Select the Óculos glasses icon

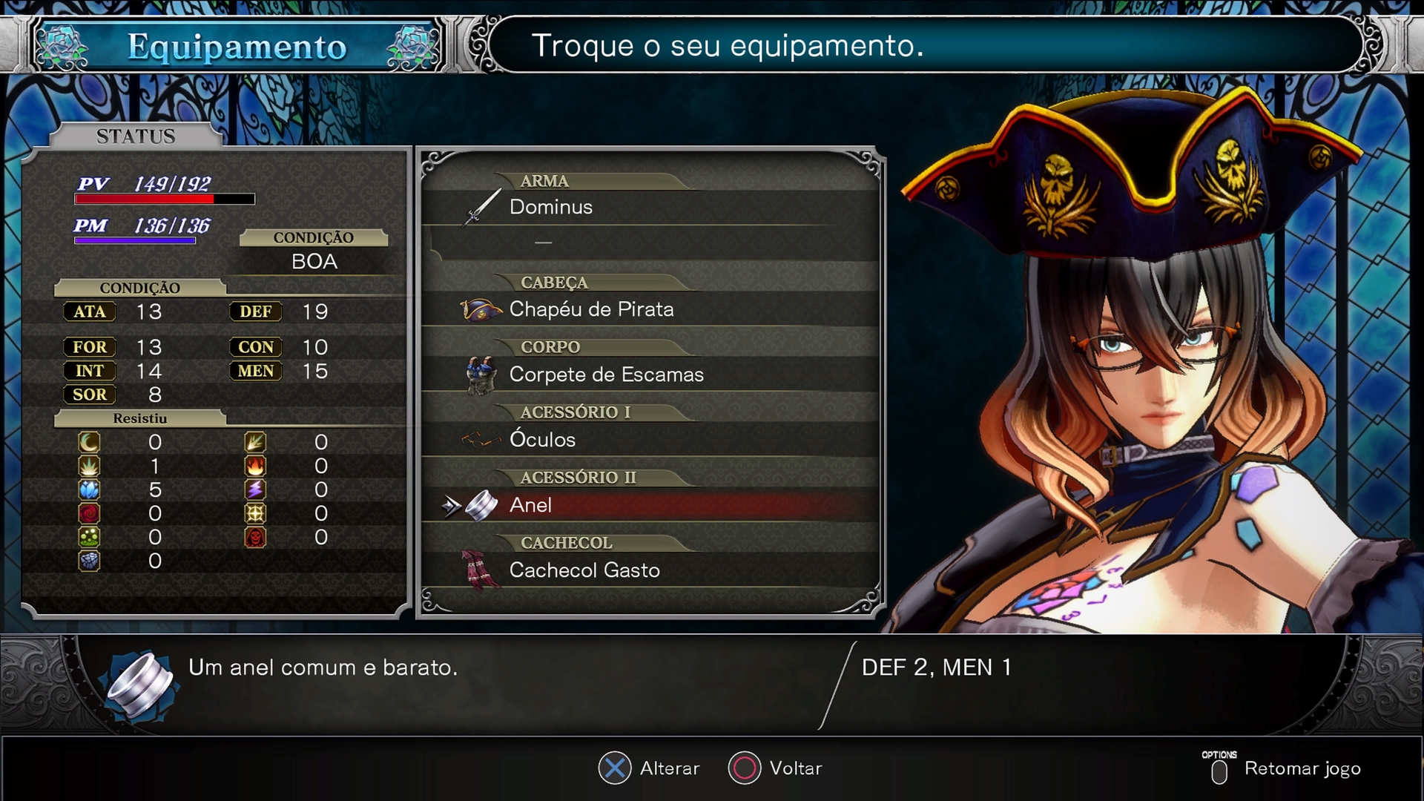tap(481, 440)
